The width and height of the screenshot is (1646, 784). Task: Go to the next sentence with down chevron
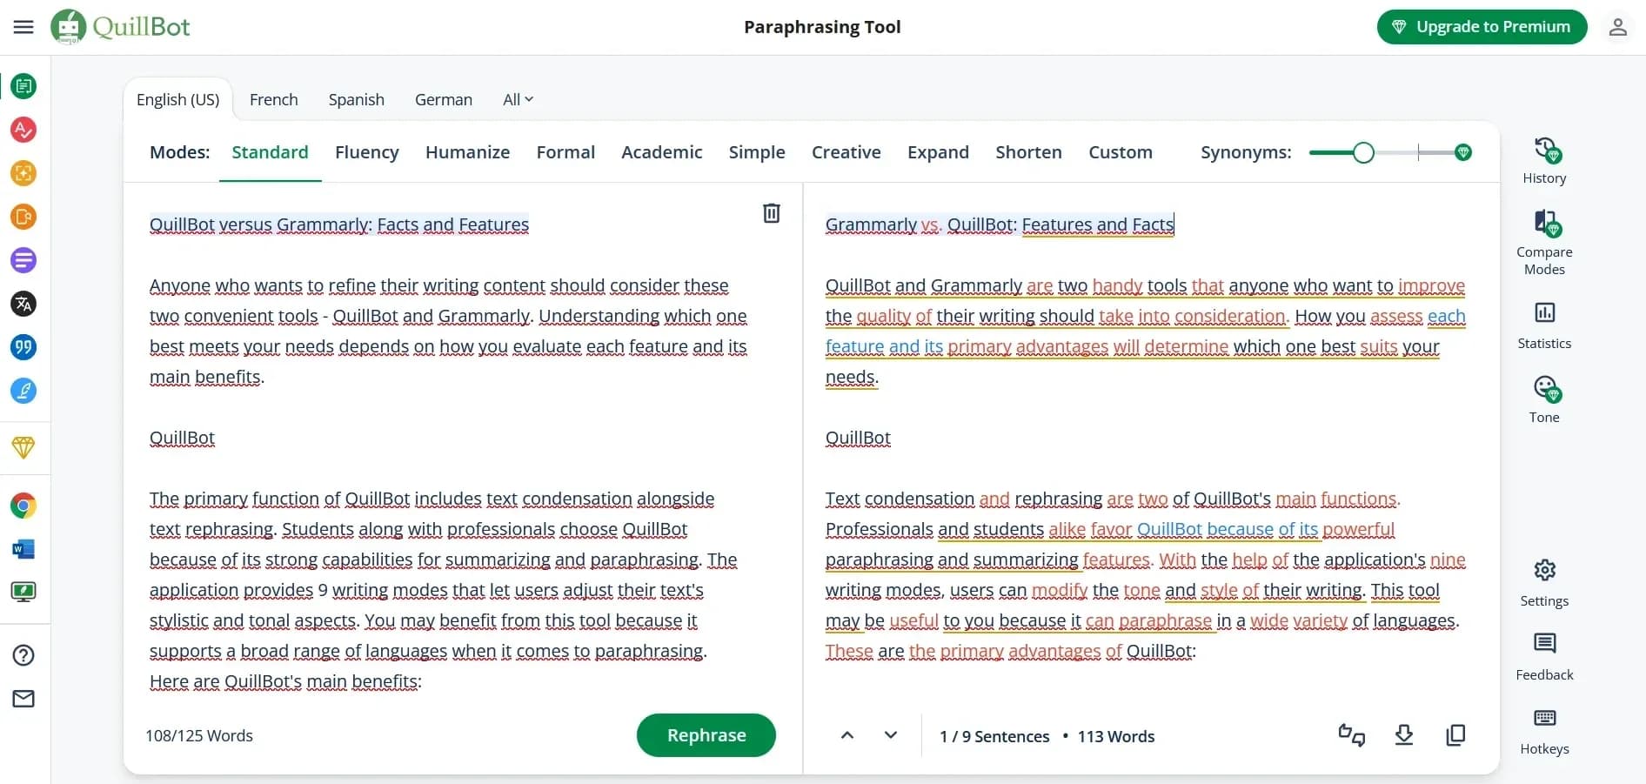click(890, 735)
